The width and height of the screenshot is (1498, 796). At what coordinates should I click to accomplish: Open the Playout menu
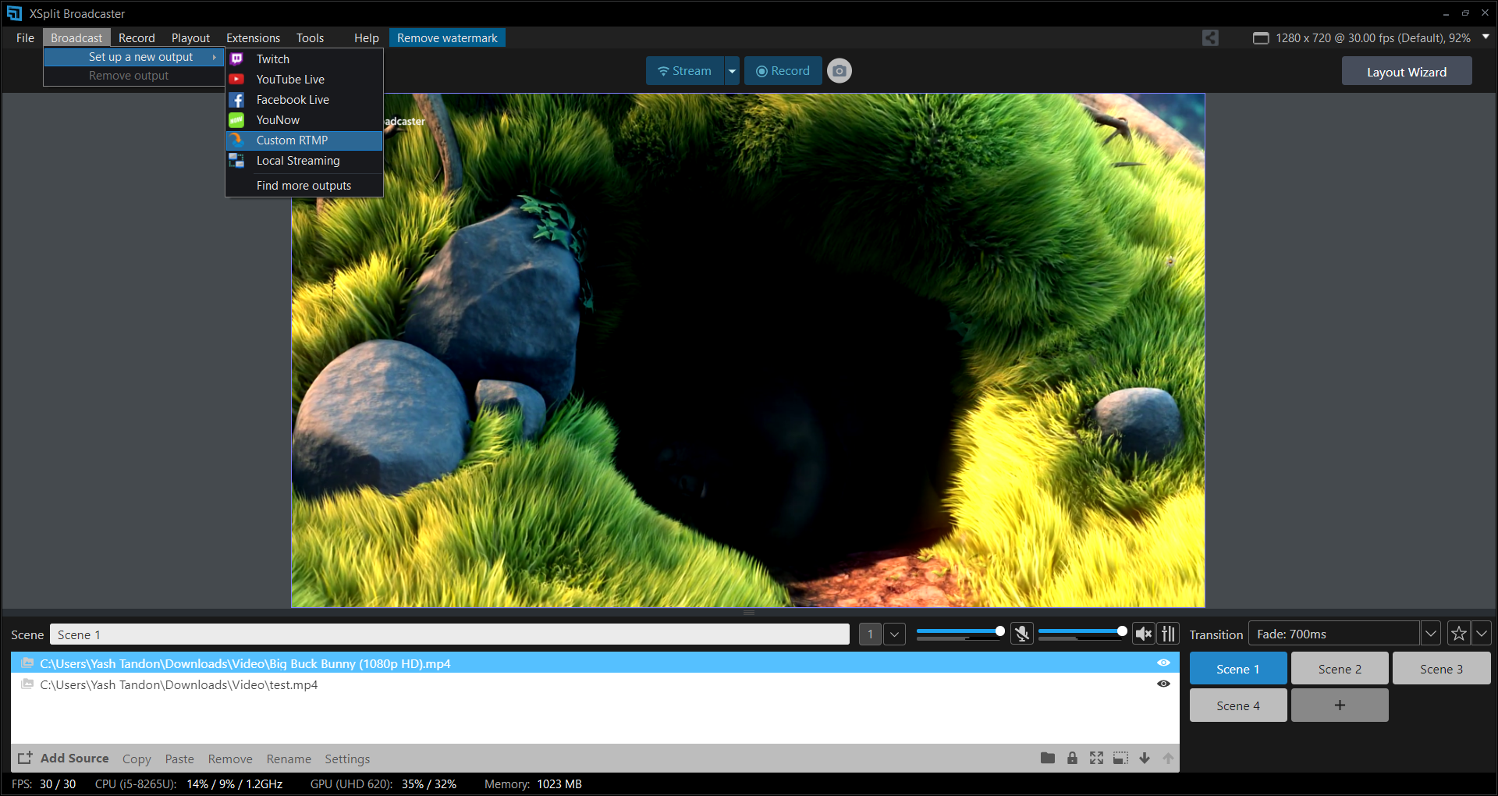[x=190, y=37]
